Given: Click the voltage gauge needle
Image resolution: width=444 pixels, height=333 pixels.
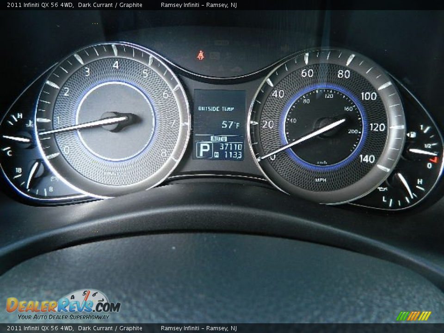Looking at the screenshot, I should (x=33, y=174).
